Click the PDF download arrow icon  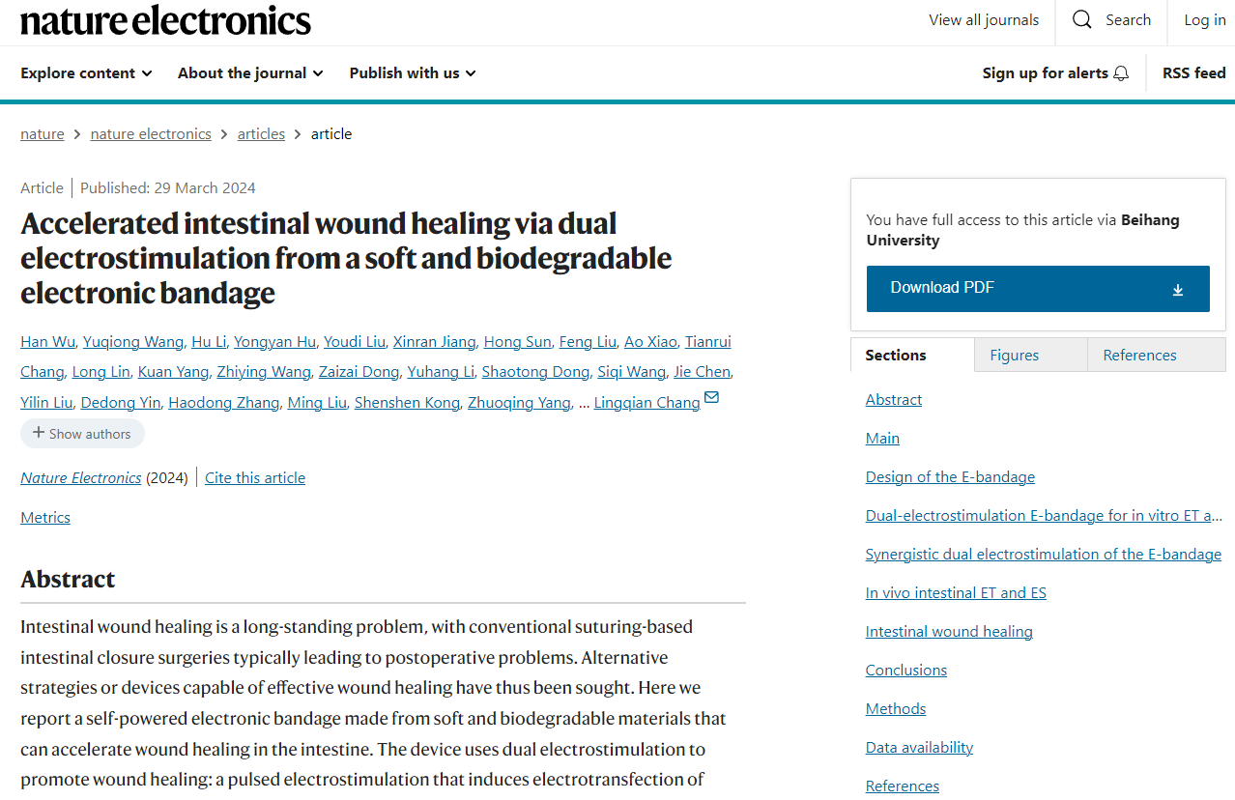point(1177,289)
